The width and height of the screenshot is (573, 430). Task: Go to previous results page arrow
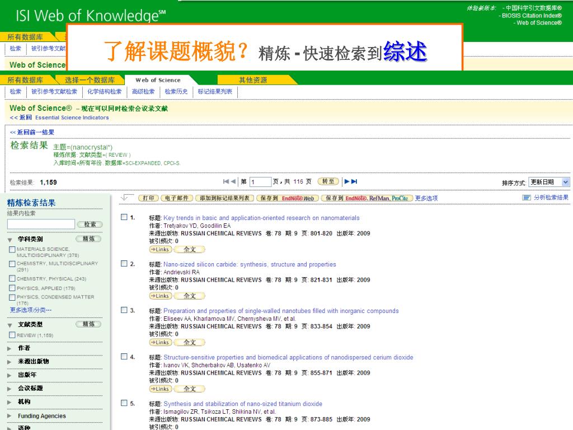coord(233,181)
